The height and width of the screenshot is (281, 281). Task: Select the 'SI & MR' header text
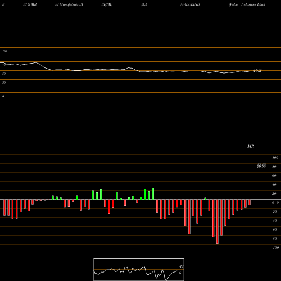point(30,4)
